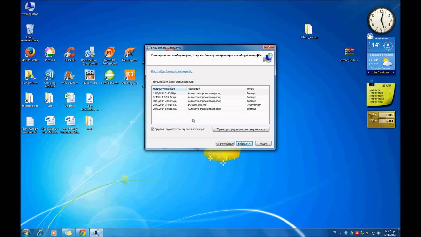Viewport: 421px width, 237px height.
Task: Open the setups_backup folder
Action: click(309, 31)
